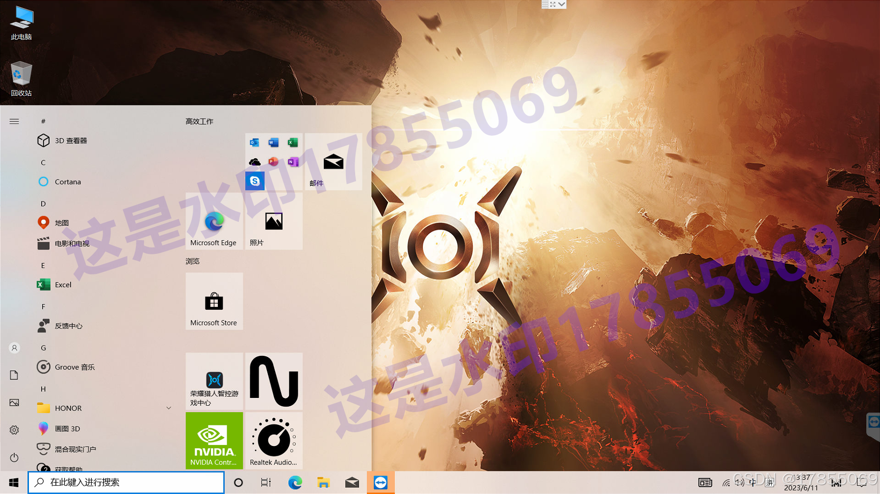This screenshot has width=880, height=494.
Task: Open Pictures from the Start sidebar
Action: click(14, 403)
